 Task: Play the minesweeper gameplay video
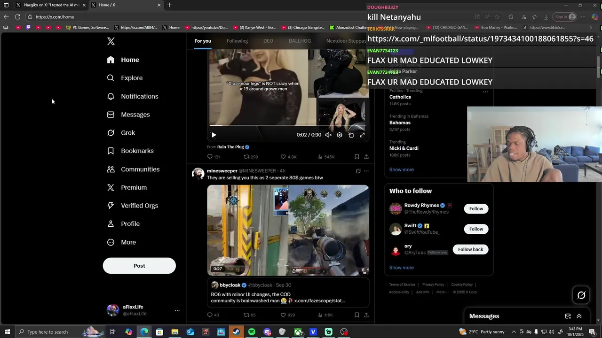point(288,230)
